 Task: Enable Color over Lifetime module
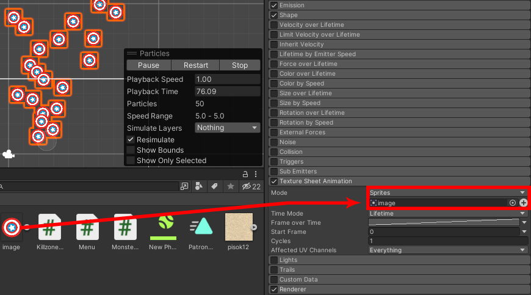(274, 73)
